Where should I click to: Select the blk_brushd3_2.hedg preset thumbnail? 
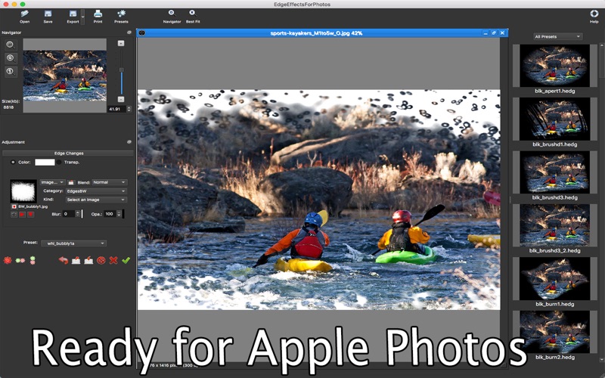point(554,225)
